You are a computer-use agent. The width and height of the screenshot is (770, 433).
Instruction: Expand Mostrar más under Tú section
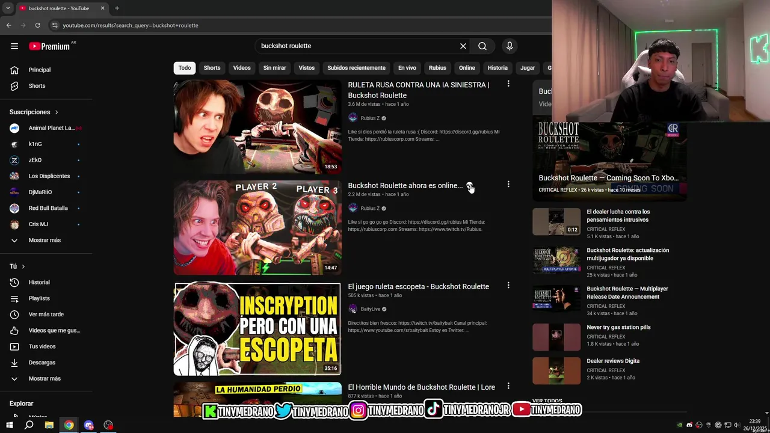tap(44, 379)
